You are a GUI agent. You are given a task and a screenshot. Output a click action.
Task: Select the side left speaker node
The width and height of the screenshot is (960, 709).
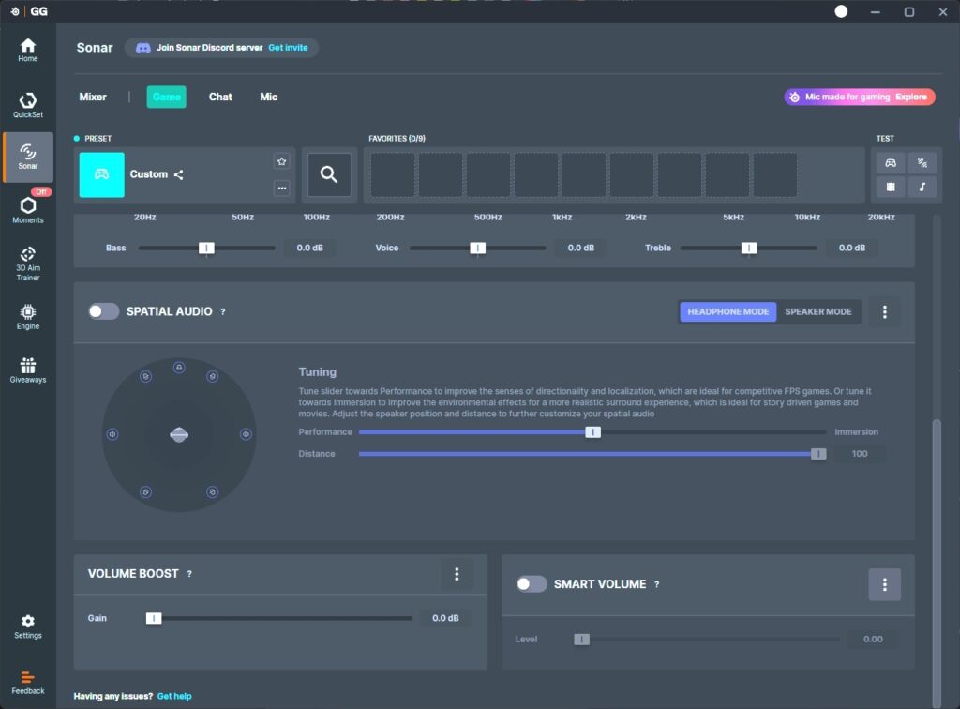click(x=112, y=434)
